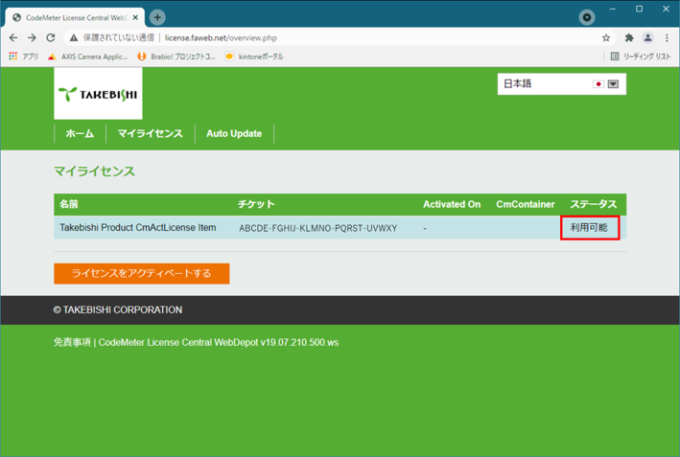The width and height of the screenshot is (680, 457).
Task: Open the 免責事項 link in footer
Action: pyautogui.click(x=72, y=341)
